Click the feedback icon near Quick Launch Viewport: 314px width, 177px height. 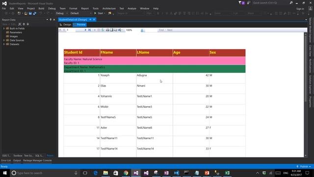coord(249,3)
